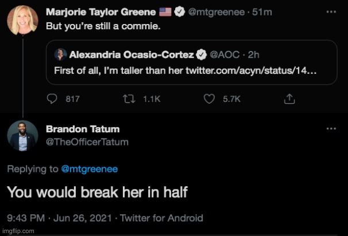
Task: Open Brandon Tatum's profile picture
Action: [22, 136]
